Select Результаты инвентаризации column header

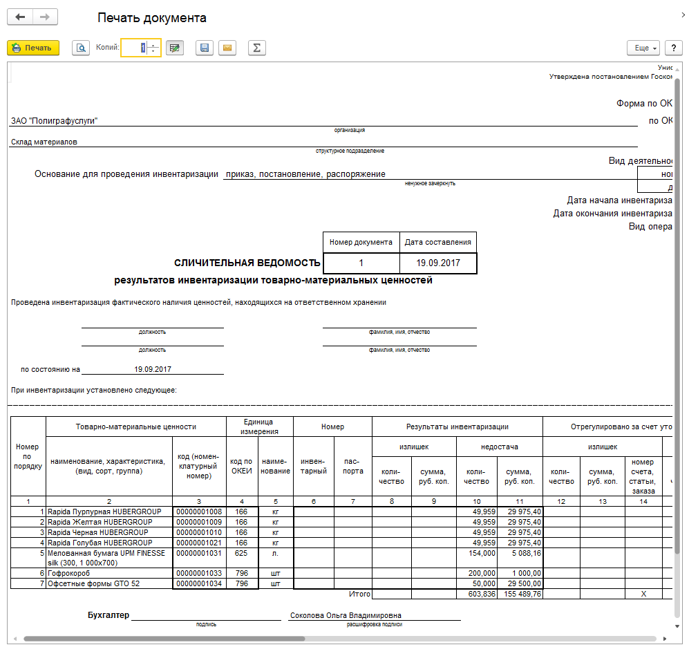[457, 427]
